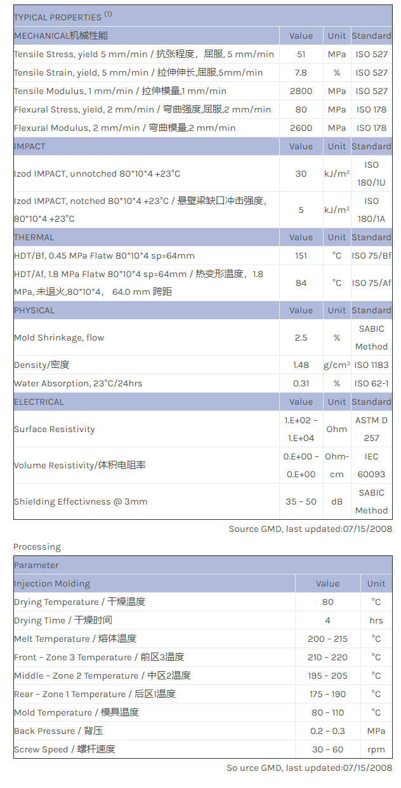401x788 pixels.
Task: Click the Flexural Modulus row label
Action: tap(124, 128)
